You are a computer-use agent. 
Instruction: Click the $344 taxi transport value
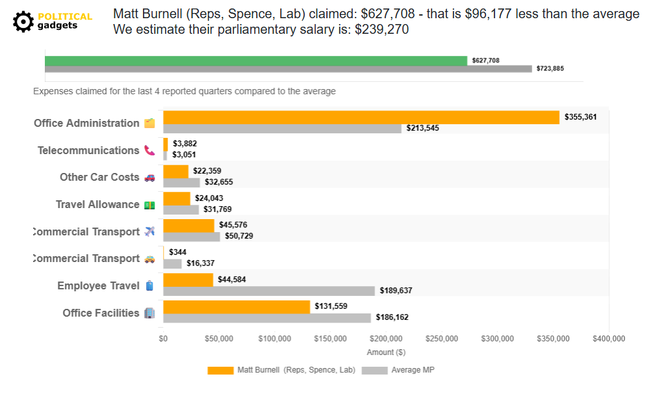pyautogui.click(x=177, y=252)
